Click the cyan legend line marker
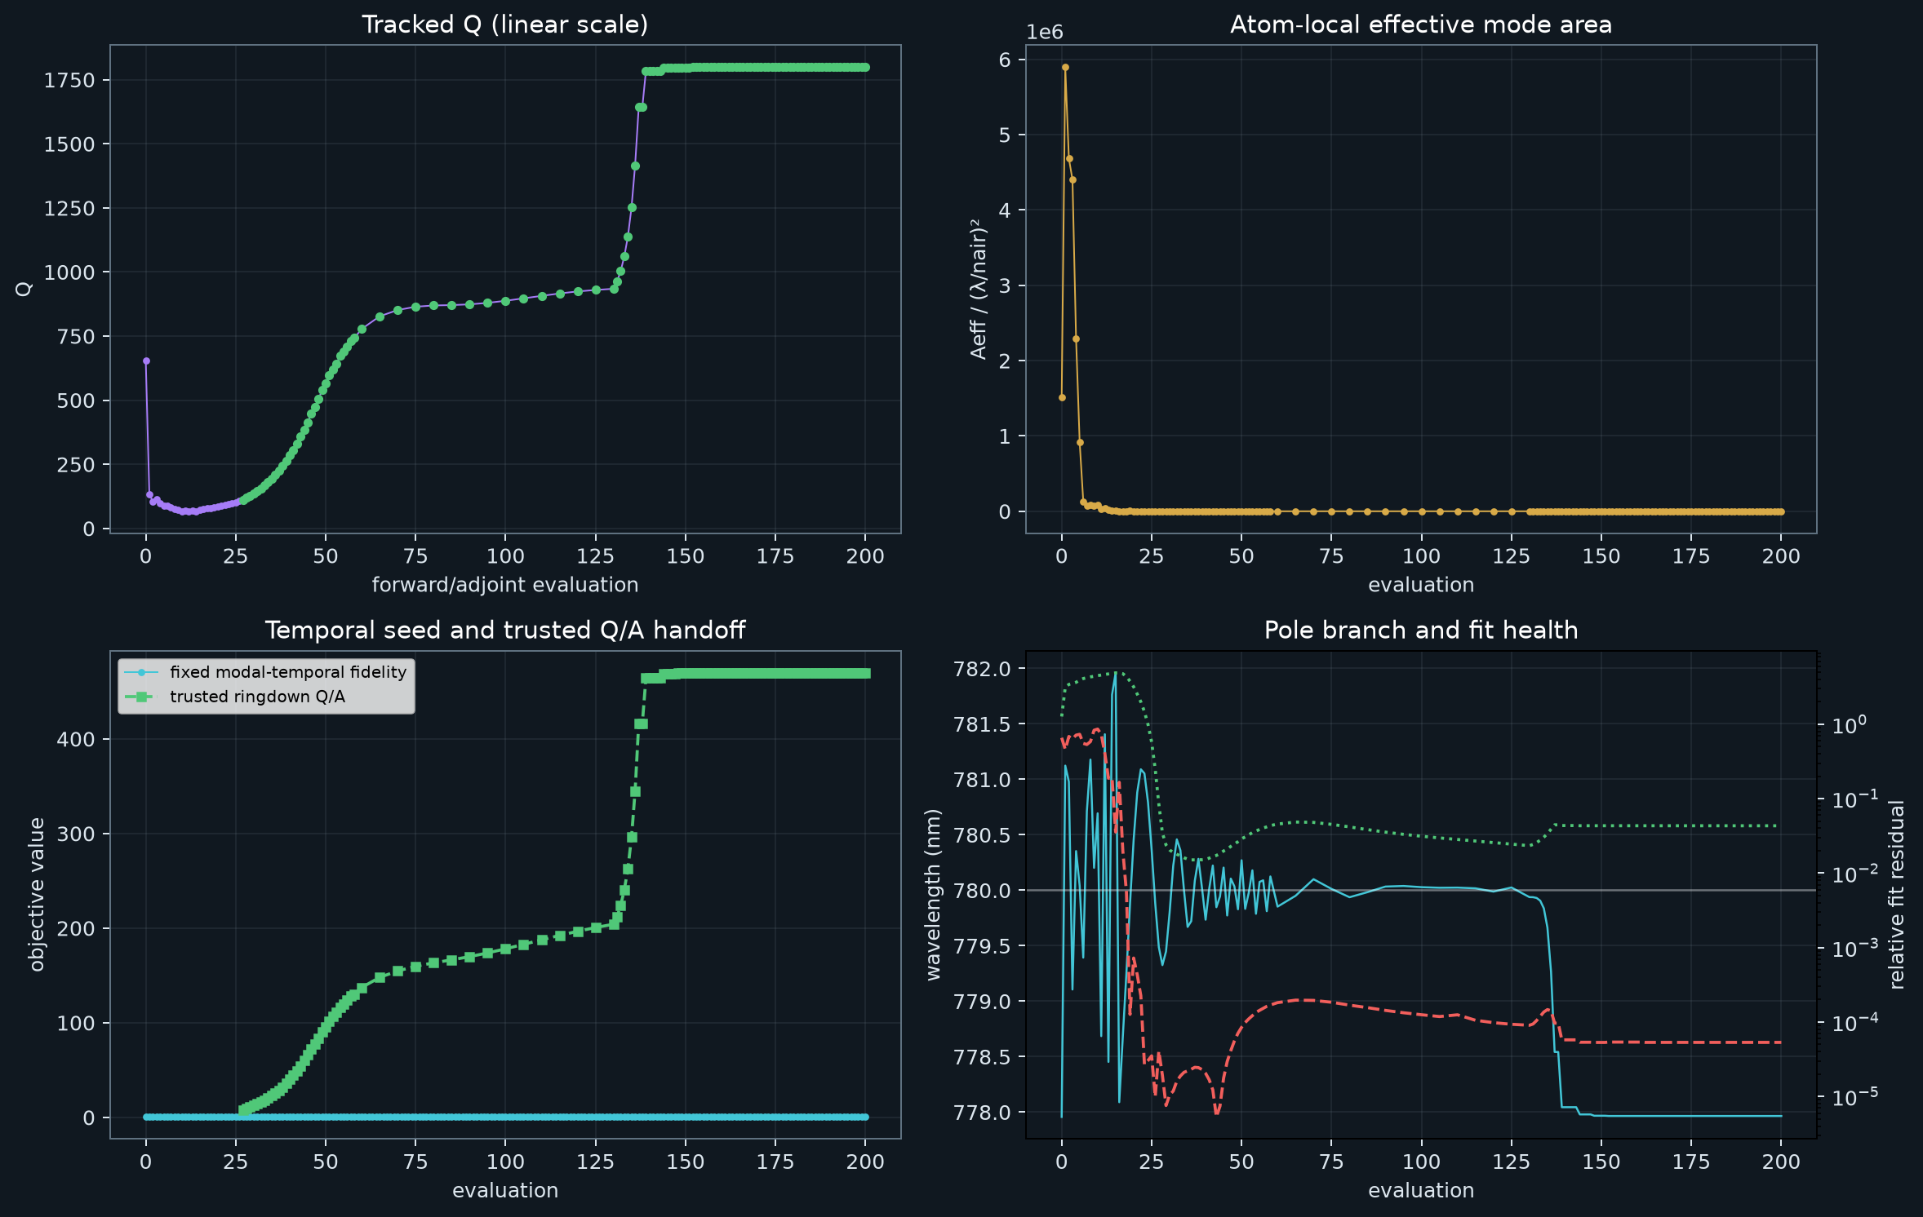This screenshot has width=1923, height=1217. pos(142,673)
